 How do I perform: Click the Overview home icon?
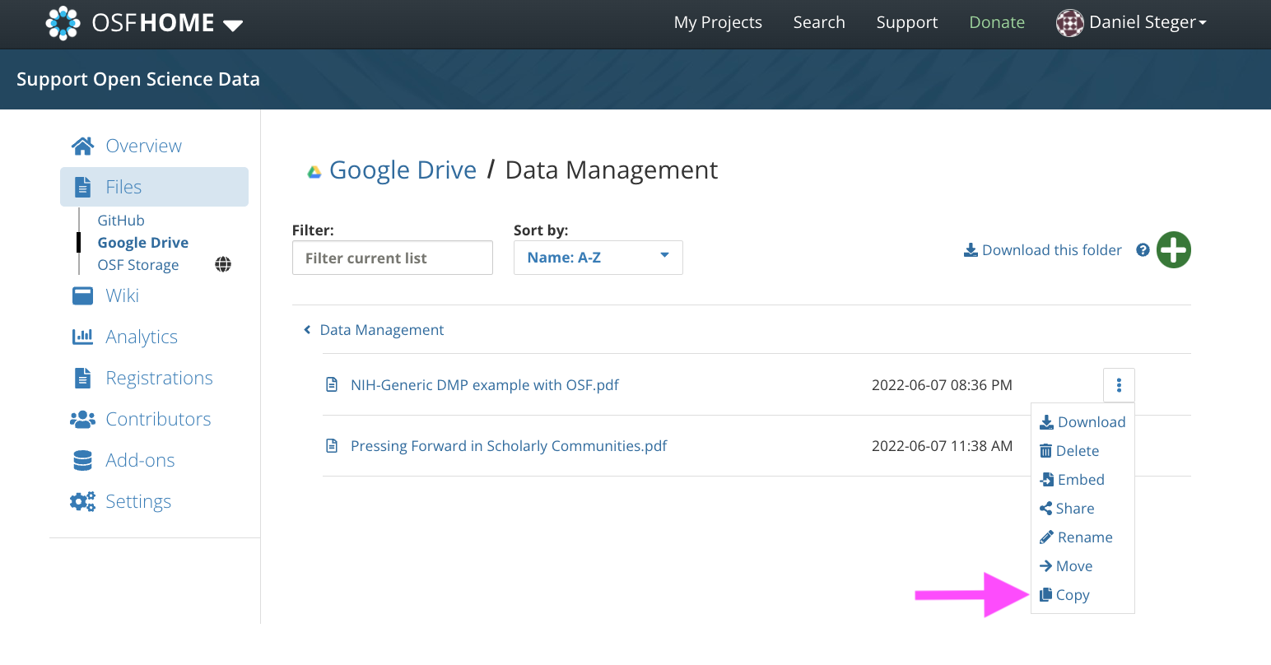82,146
